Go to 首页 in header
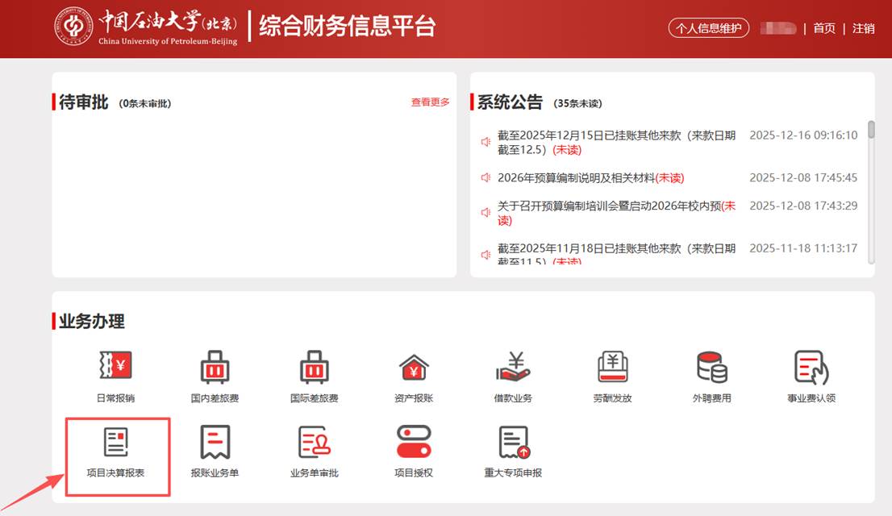This screenshot has width=892, height=516. click(824, 28)
